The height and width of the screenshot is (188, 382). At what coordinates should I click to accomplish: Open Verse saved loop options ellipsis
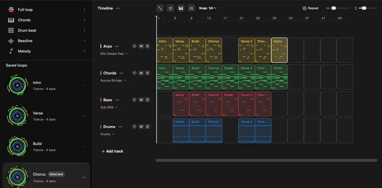point(84,116)
